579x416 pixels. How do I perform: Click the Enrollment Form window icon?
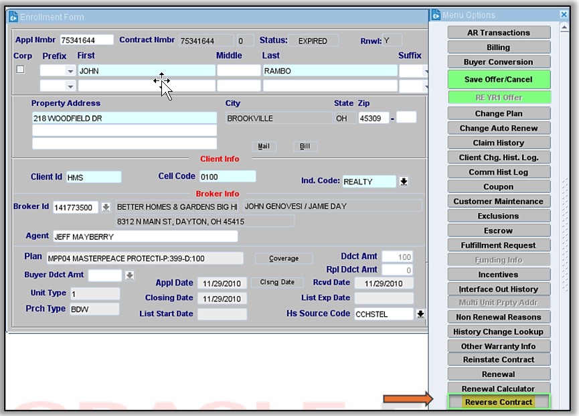pos(13,17)
